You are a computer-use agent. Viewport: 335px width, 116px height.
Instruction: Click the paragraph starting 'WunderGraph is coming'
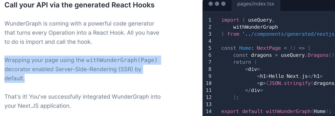coord(82,33)
